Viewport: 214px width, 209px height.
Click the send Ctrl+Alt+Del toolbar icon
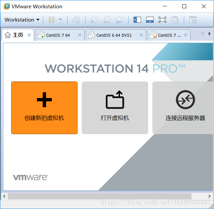[77, 20]
